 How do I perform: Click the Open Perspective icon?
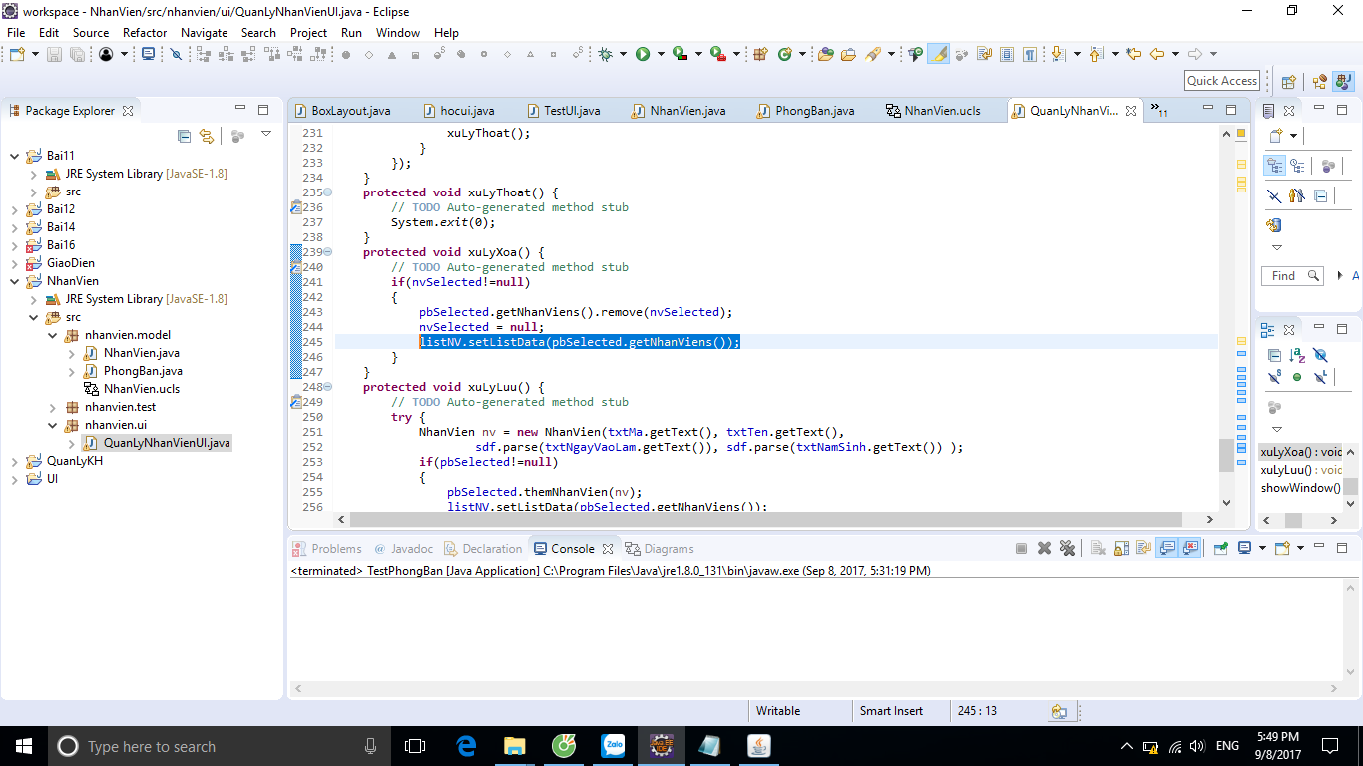1288,82
